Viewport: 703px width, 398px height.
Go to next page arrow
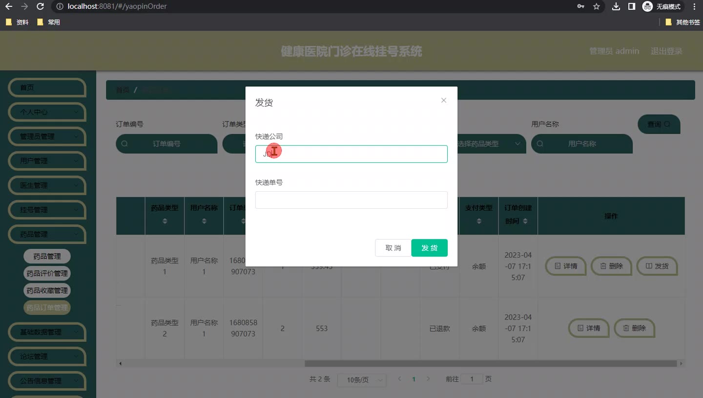coord(428,379)
